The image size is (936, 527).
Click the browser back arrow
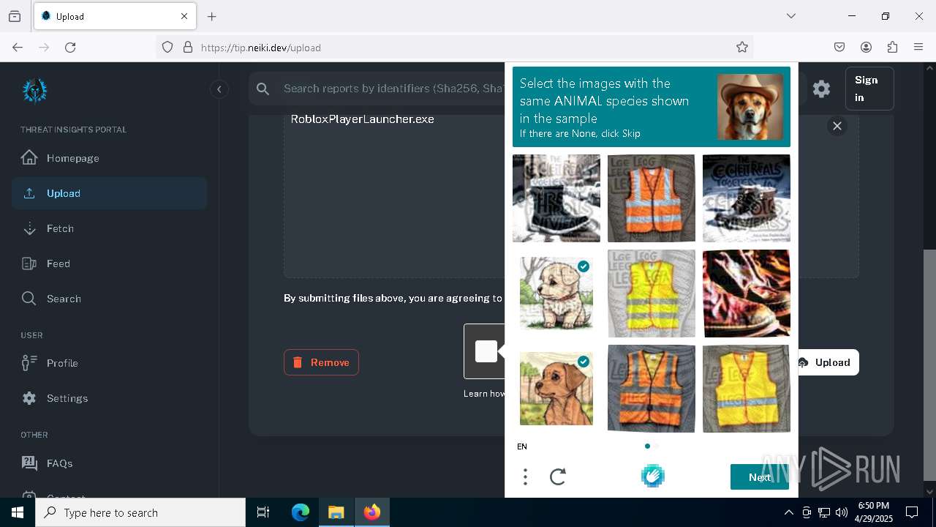click(x=18, y=47)
